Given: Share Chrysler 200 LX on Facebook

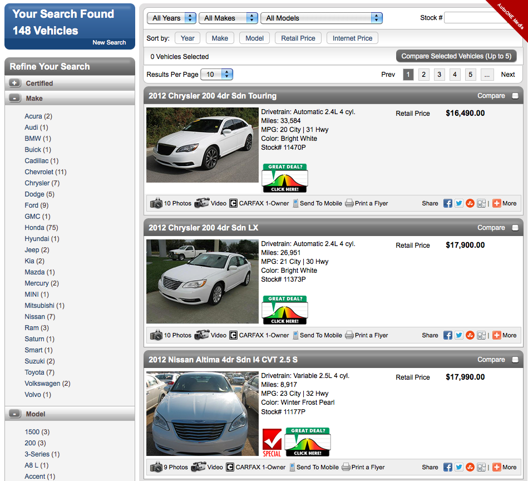Looking at the screenshot, I should (x=447, y=336).
